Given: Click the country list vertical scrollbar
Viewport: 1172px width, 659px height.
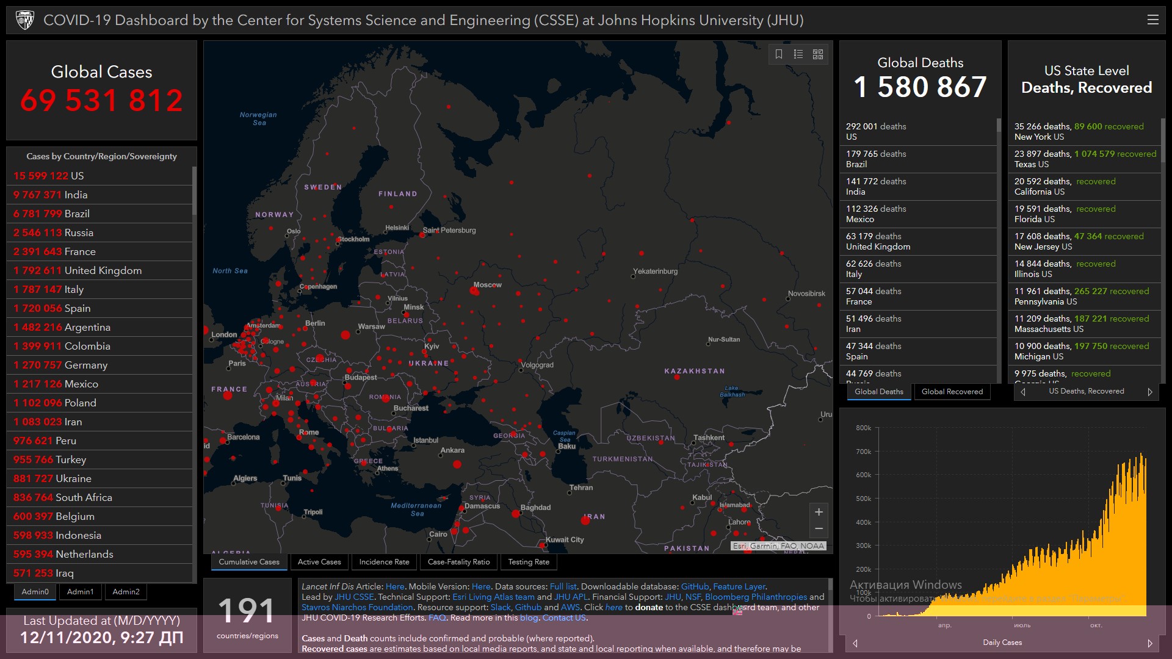Looking at the screenshot, I should pyautogui.click(x=194, y=191).
